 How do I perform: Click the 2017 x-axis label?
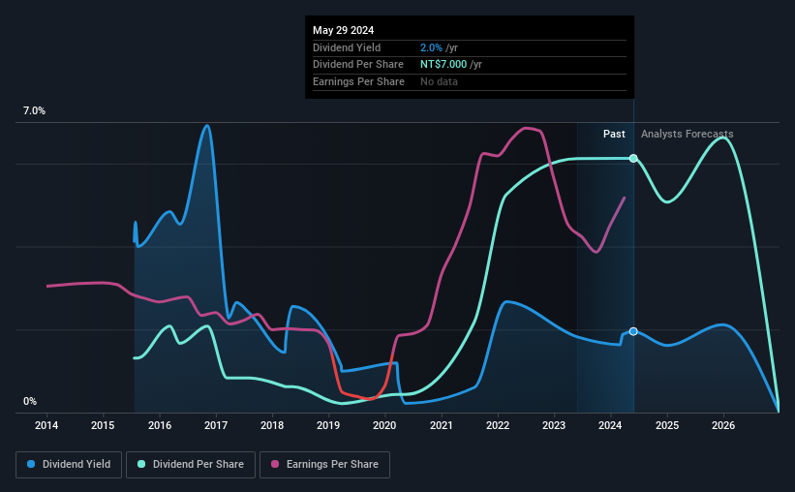pyautogui.click(x=216, y=425)
